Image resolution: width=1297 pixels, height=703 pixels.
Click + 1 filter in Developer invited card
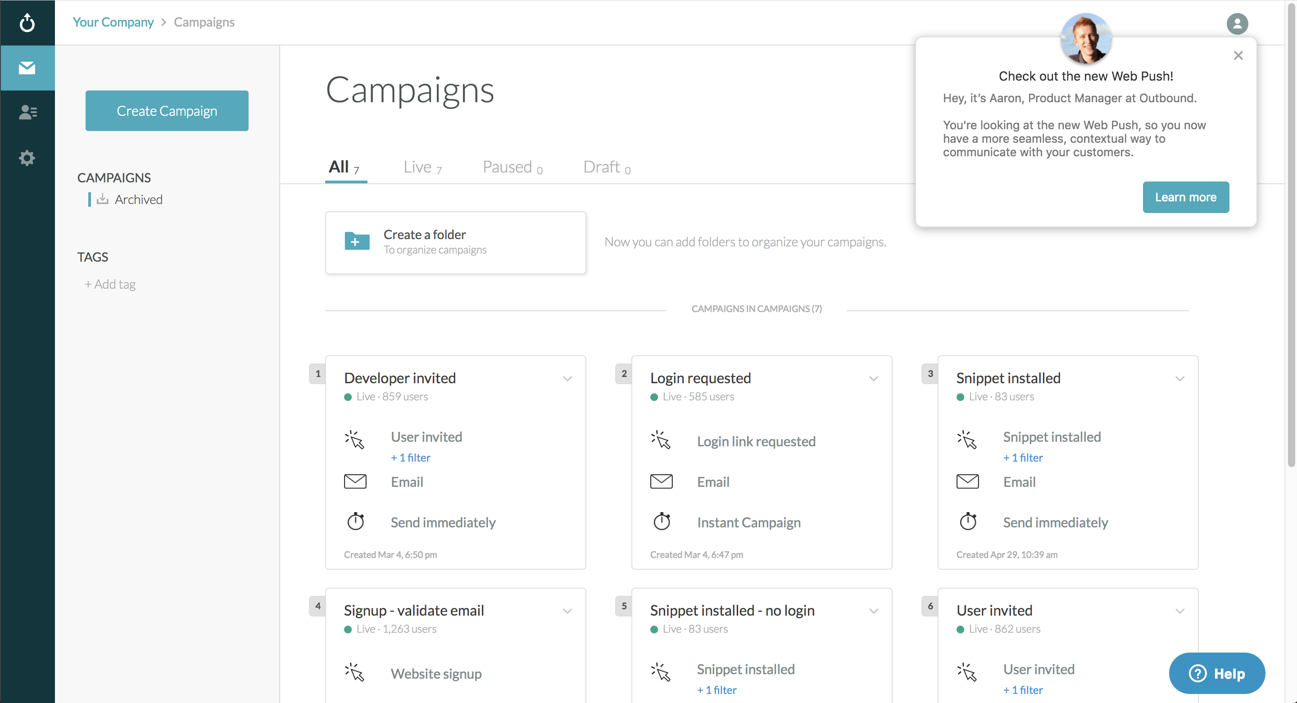(x=410, y=457)
